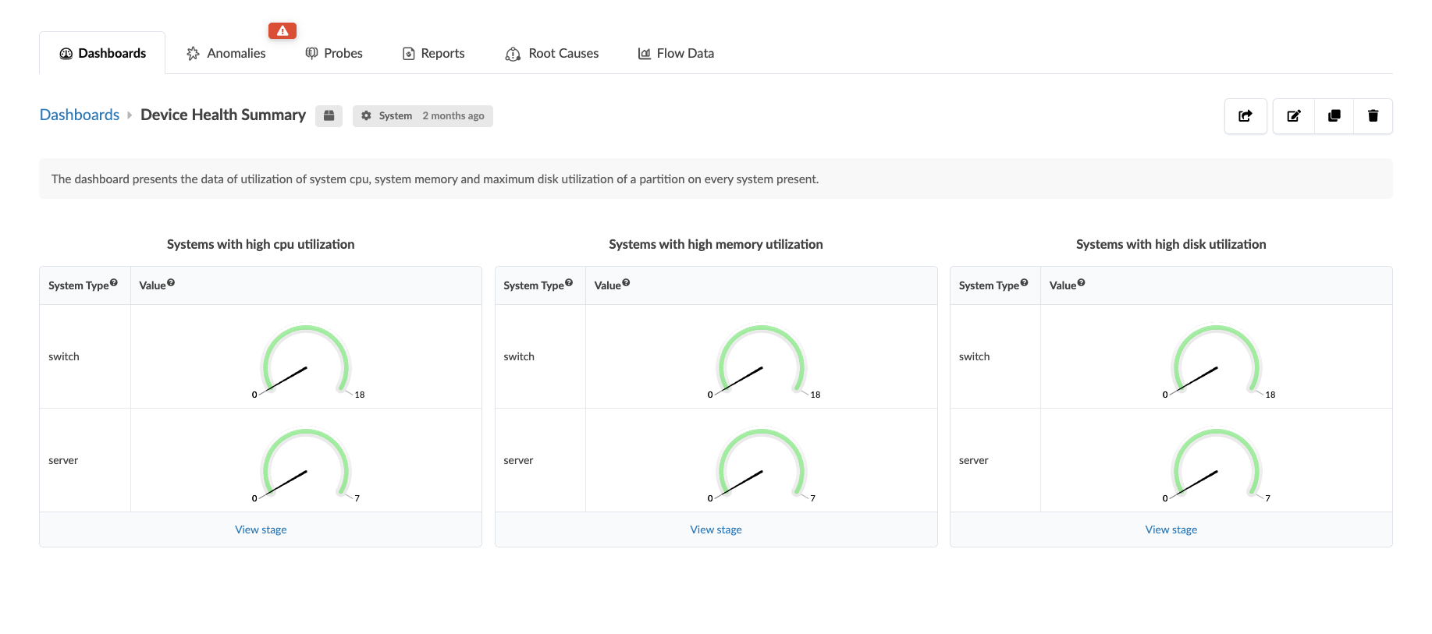The width and height of the screenshot is (1432, 634).
Task: Click the switch cpu utilization gauge
Action: (307, 361)
